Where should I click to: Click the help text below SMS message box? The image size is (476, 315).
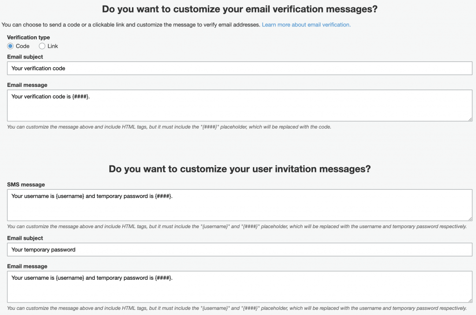tap(237, 226)
